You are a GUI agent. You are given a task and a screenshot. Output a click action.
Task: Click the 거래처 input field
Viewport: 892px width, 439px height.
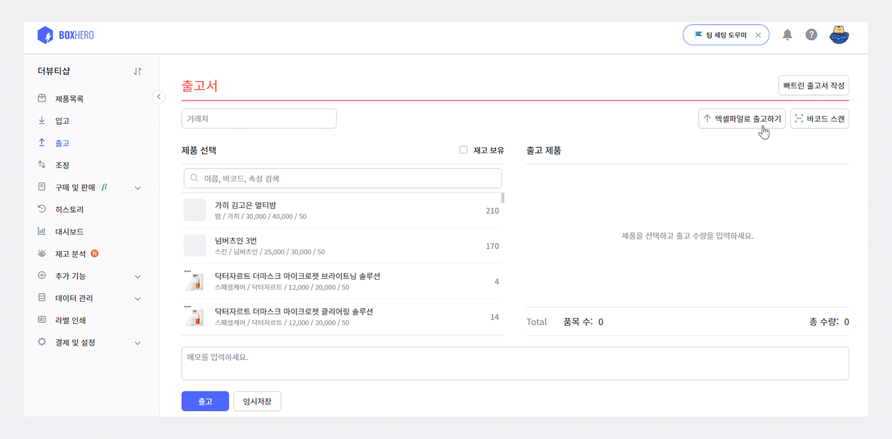click(x=259, y=119)
